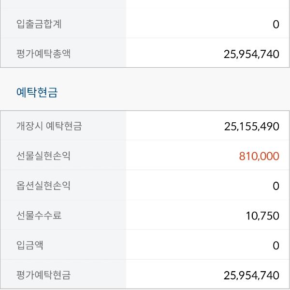
Task: Click the 예탁현금 section heading
Action: tap(37, 92)
